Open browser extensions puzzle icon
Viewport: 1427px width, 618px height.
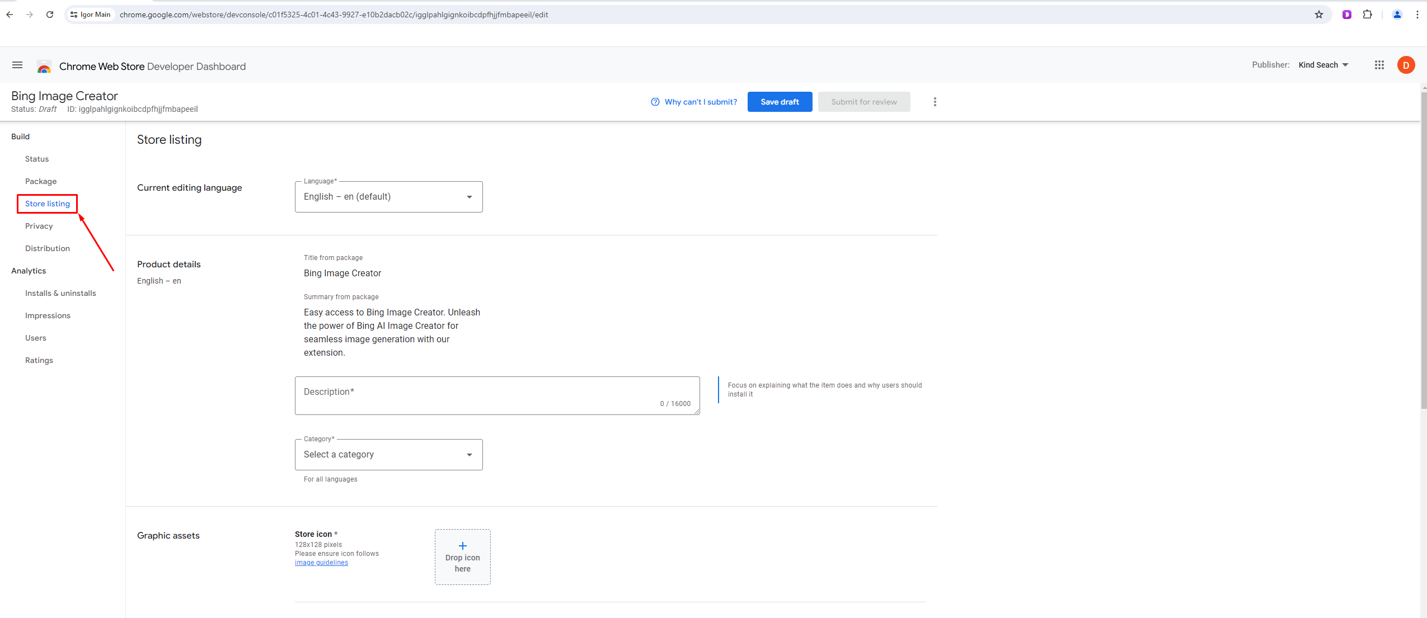[x=1367, y=15]
